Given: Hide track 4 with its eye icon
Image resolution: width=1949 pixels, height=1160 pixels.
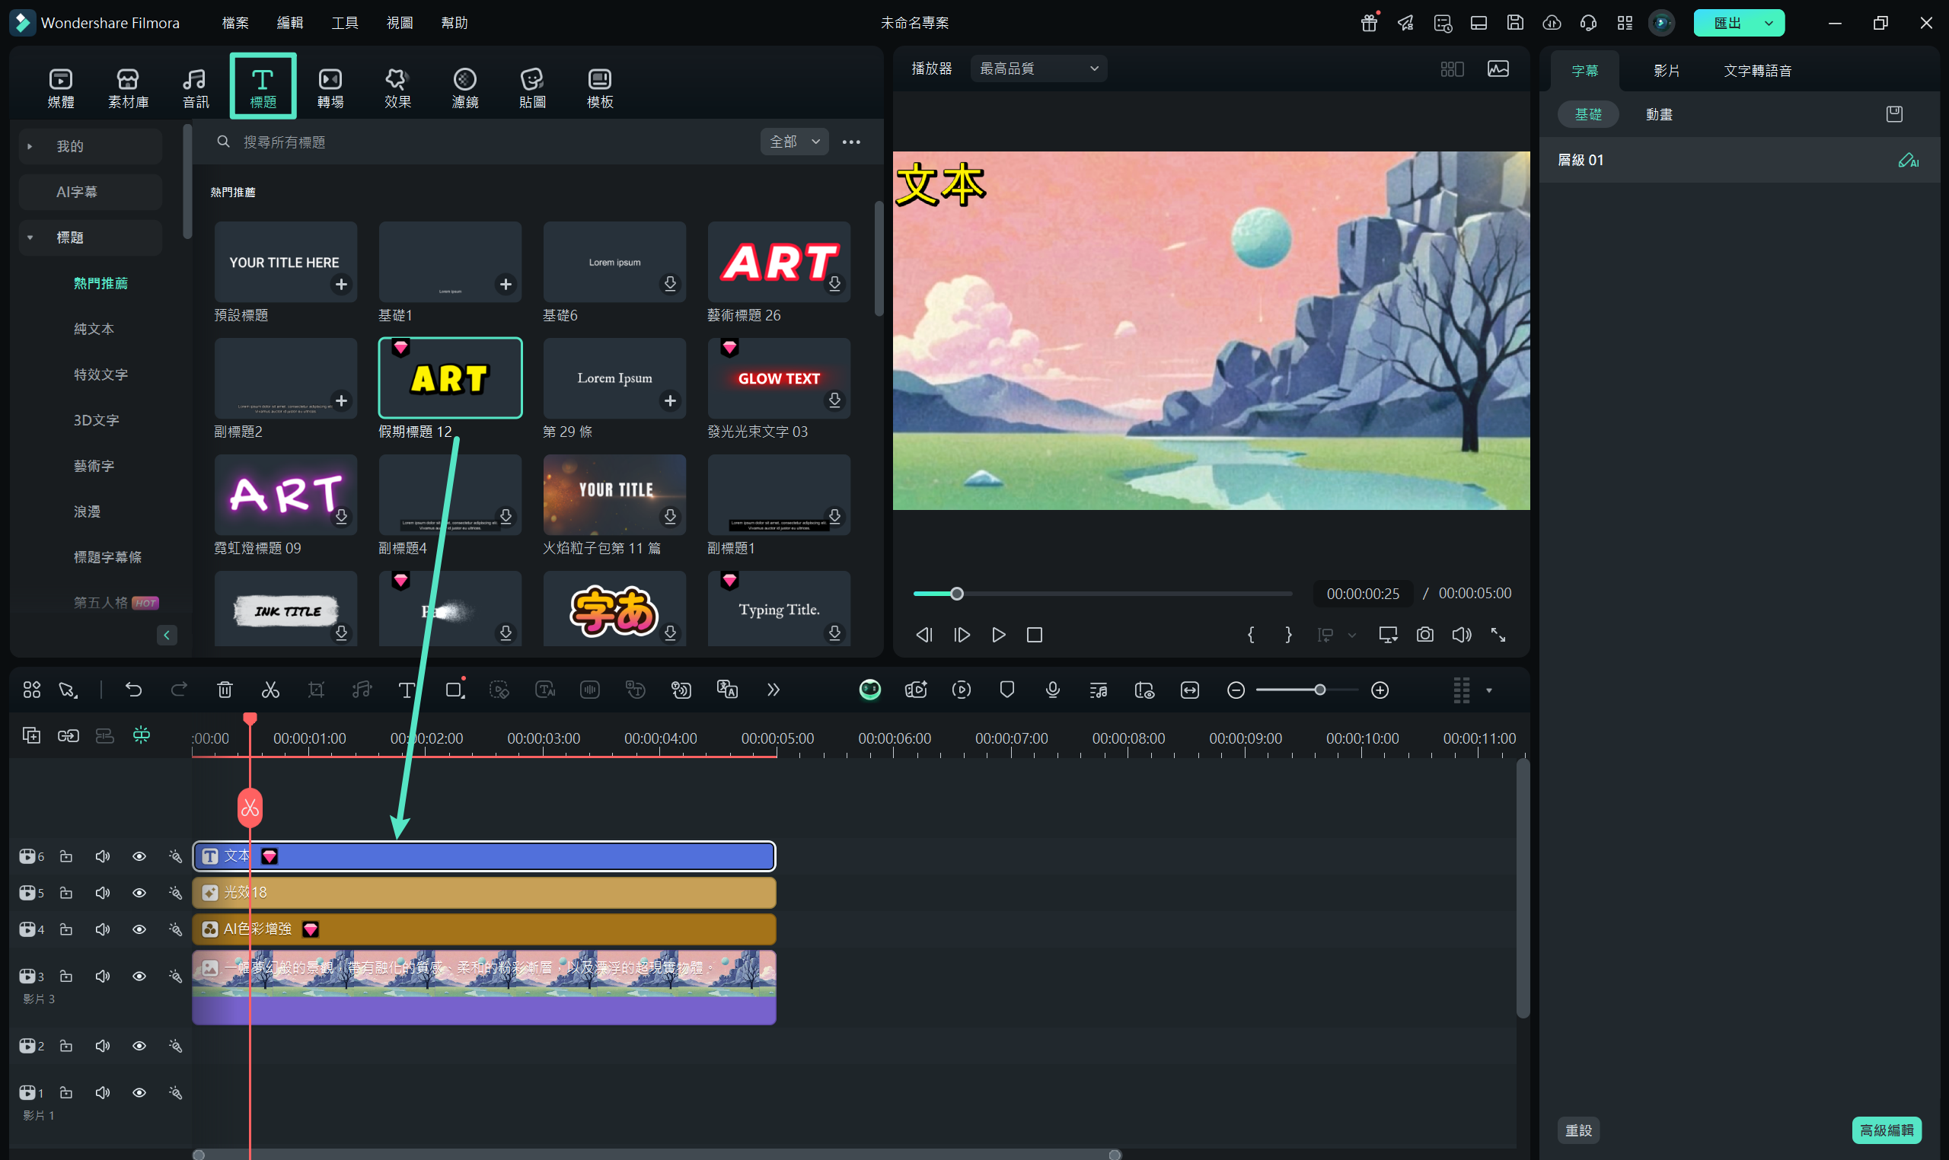Looking at the screenshot, I should [139, 929].
